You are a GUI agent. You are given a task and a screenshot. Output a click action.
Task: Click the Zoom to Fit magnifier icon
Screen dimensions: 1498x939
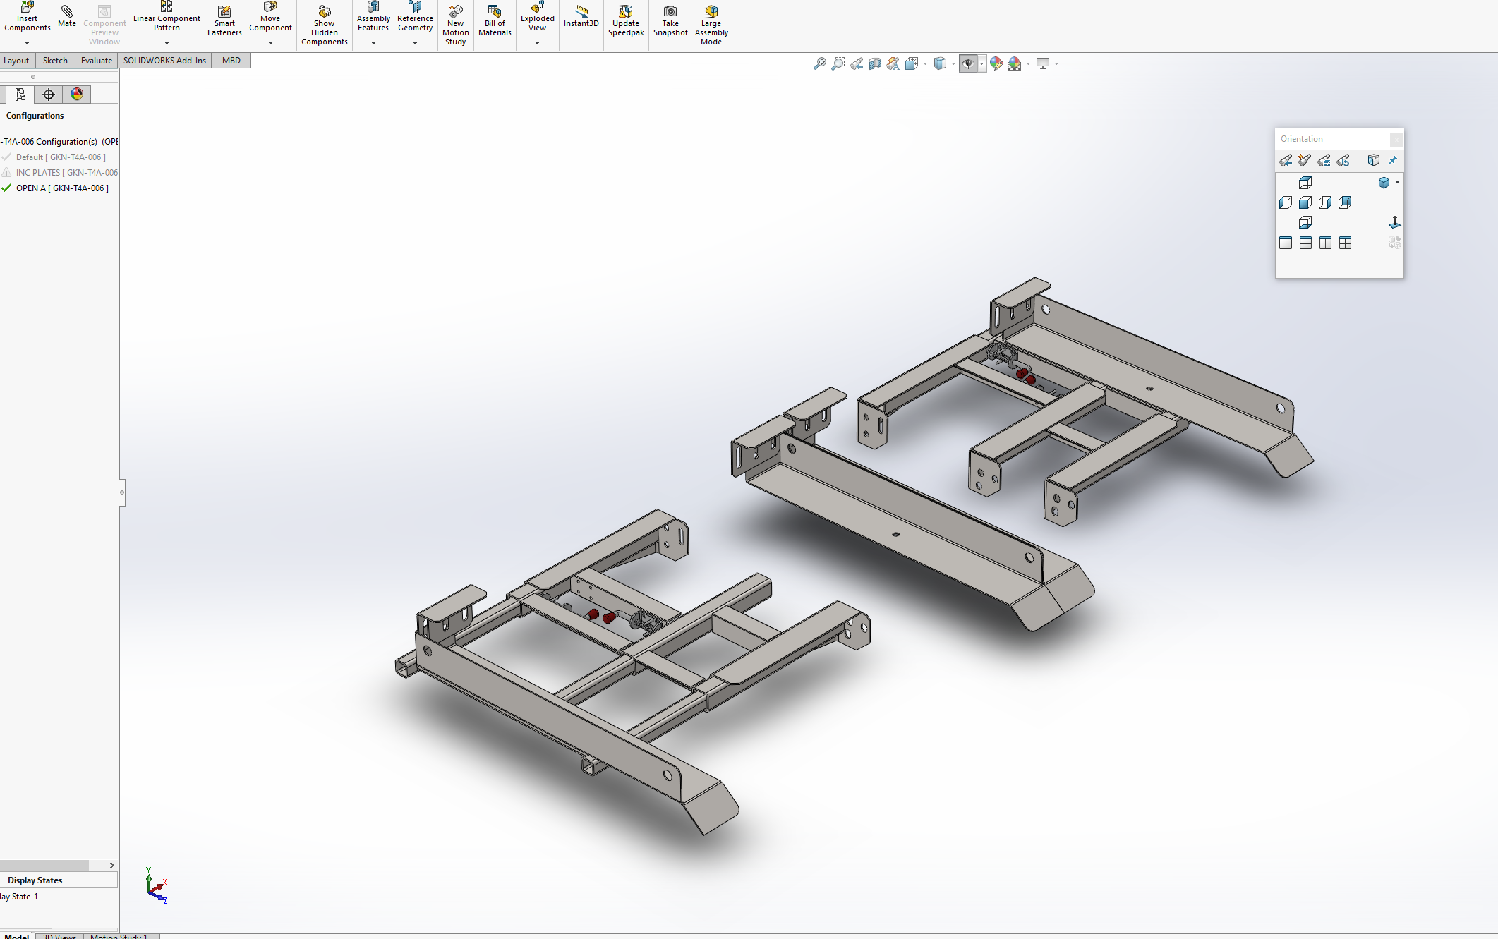819,63
